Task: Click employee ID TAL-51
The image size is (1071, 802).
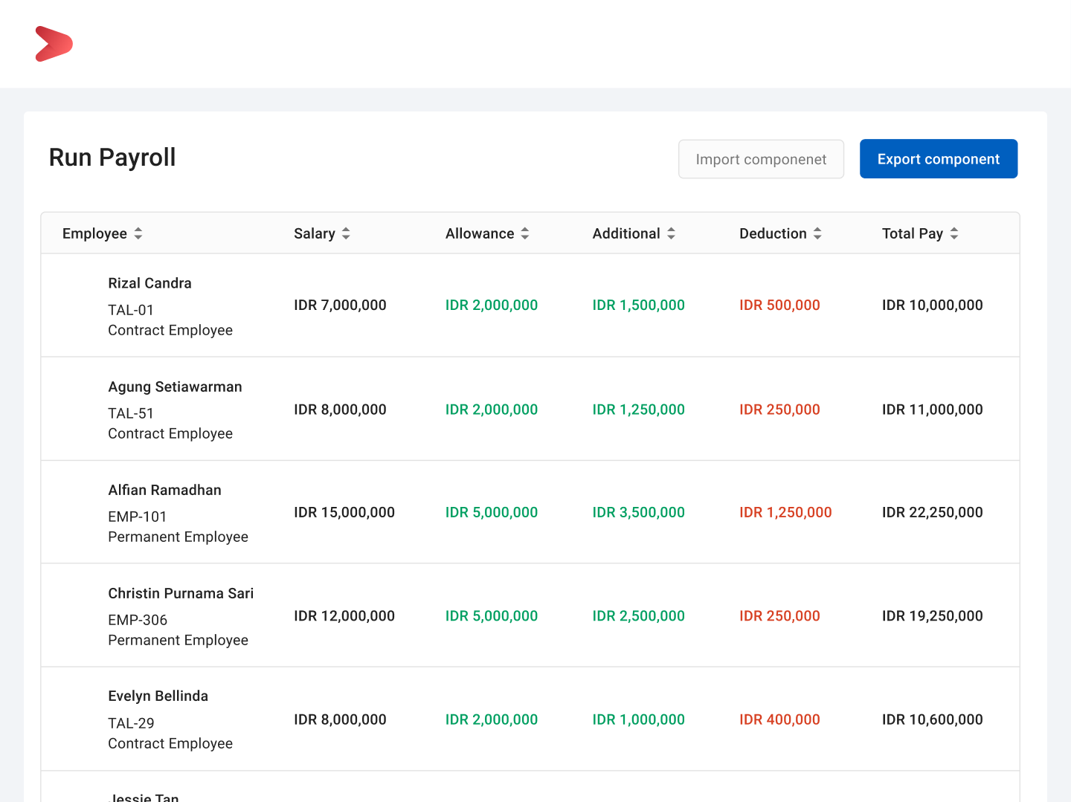Action: [x=131, y=413]
